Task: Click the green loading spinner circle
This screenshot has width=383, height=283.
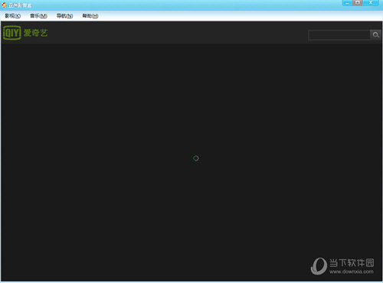Action: click(196, 158)
